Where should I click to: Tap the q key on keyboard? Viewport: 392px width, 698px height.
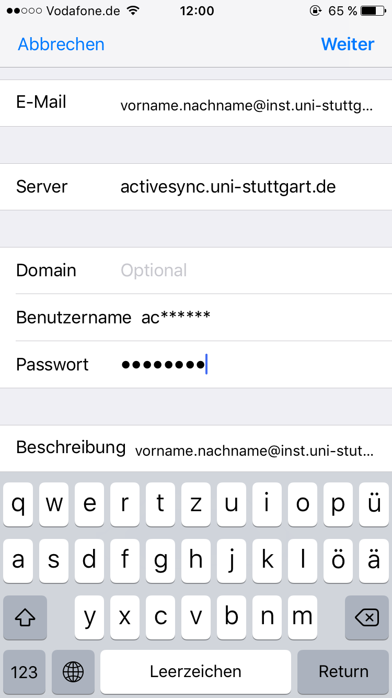pos(18,504)
